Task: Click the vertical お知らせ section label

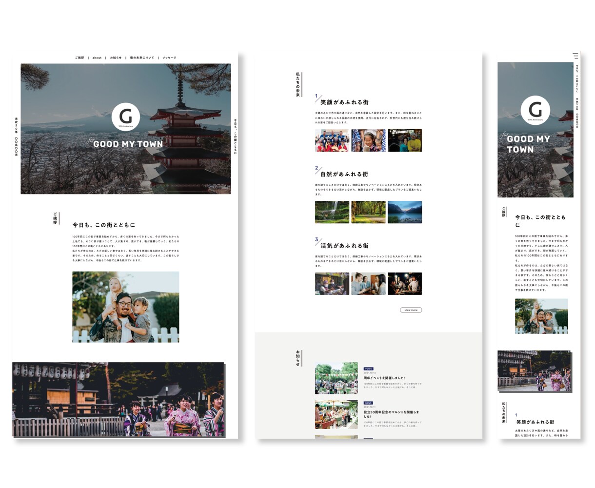Action: tap(298, 358)
